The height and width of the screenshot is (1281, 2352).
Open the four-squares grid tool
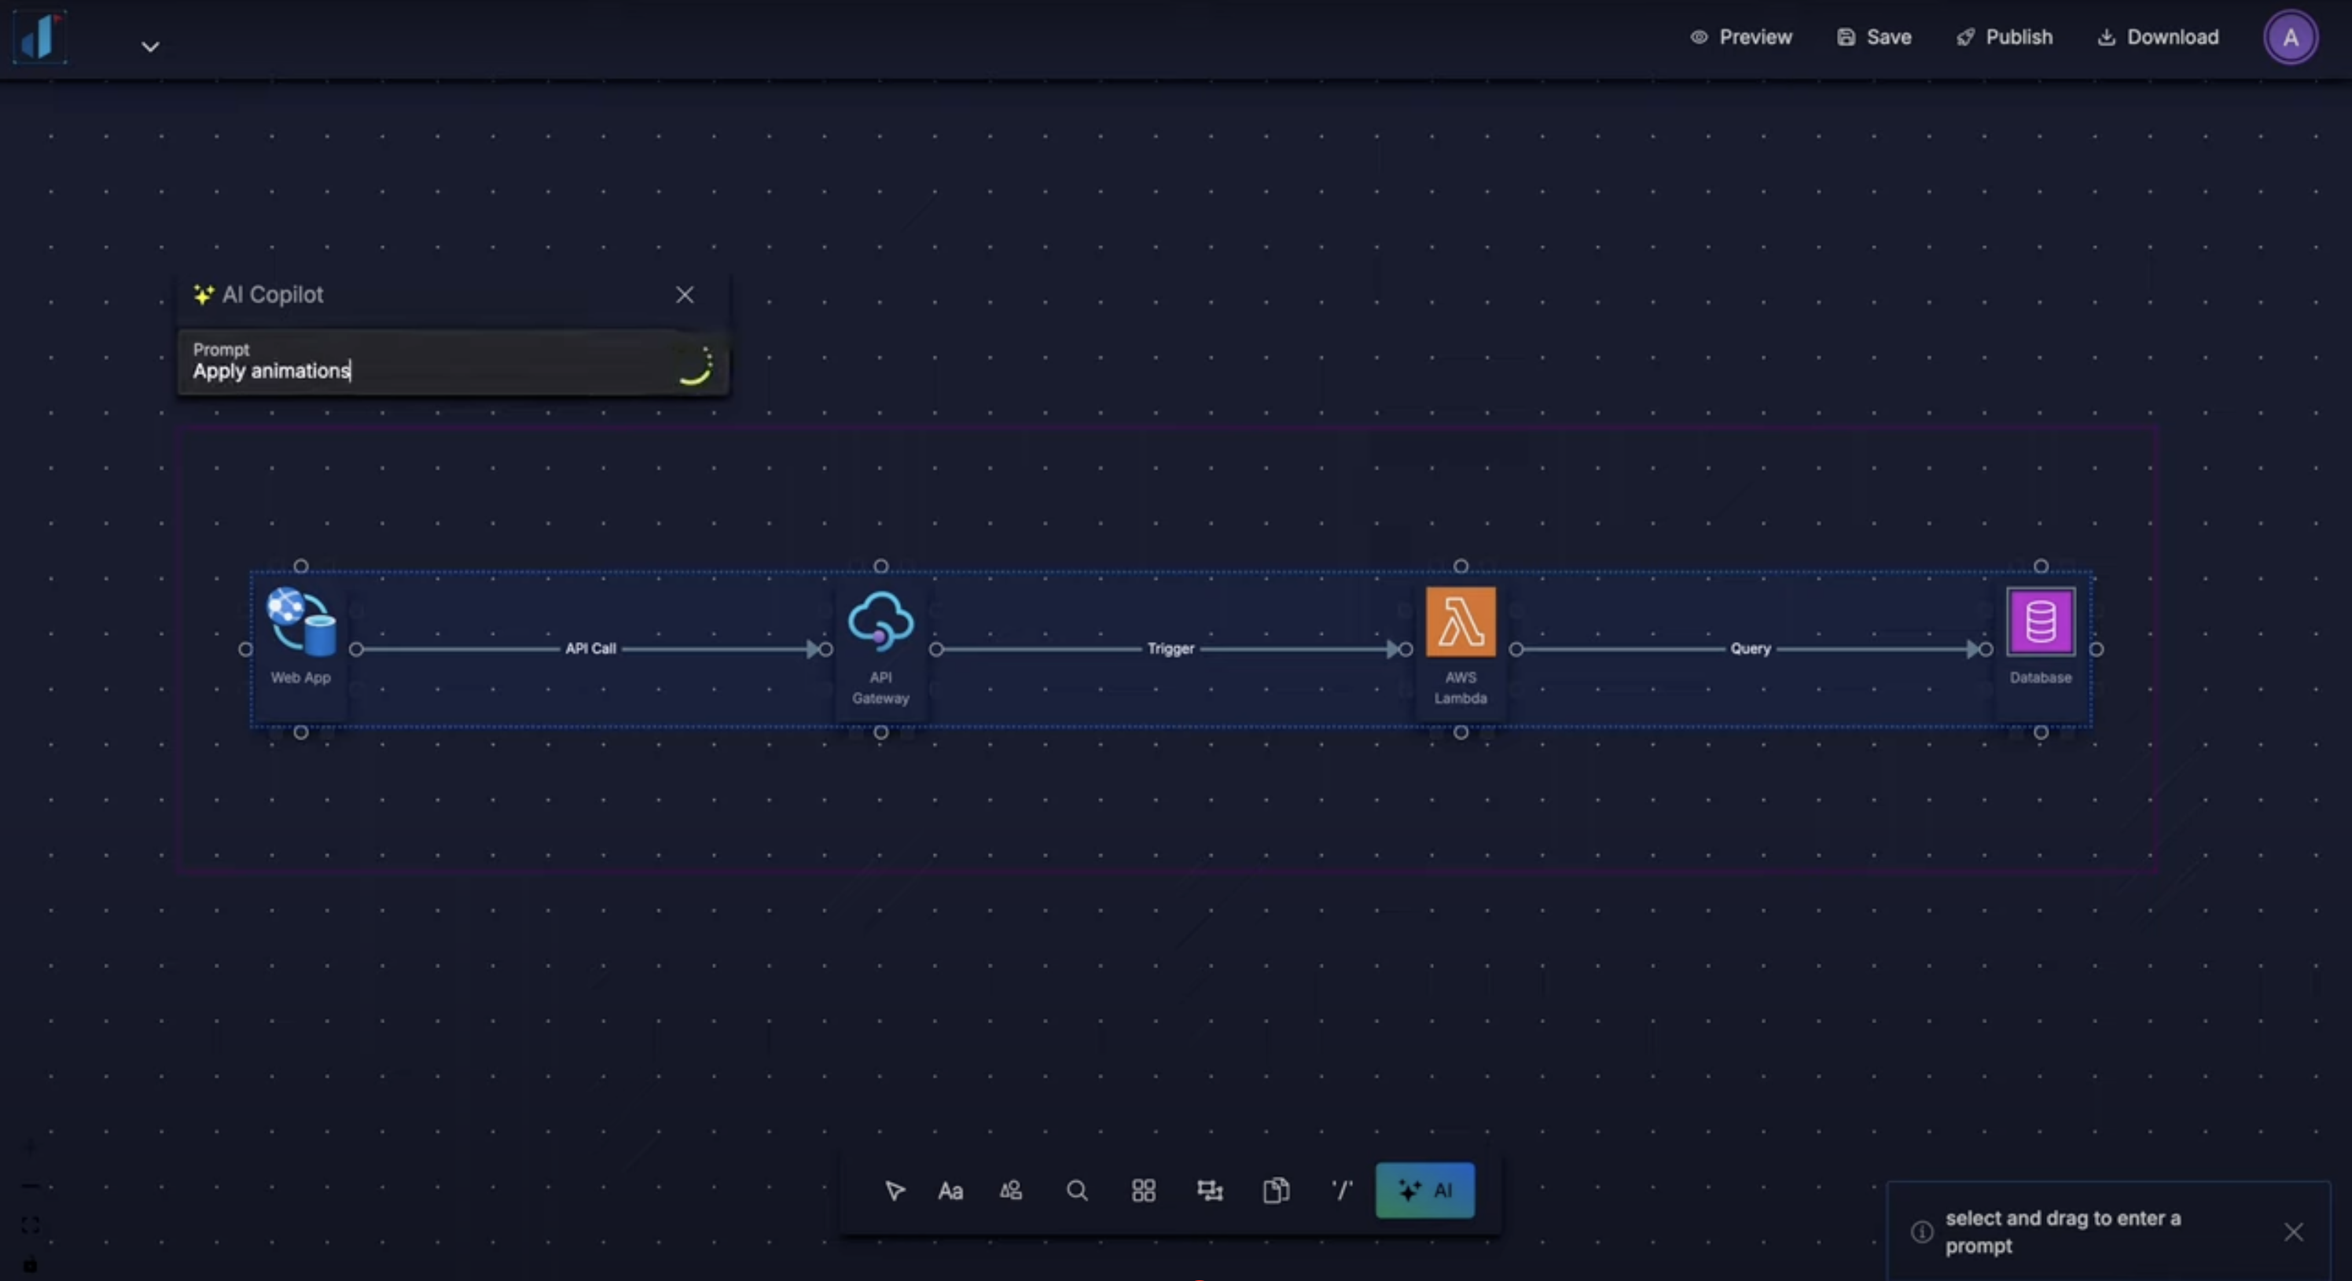pyautogui.click(x=1143, y=1191)
